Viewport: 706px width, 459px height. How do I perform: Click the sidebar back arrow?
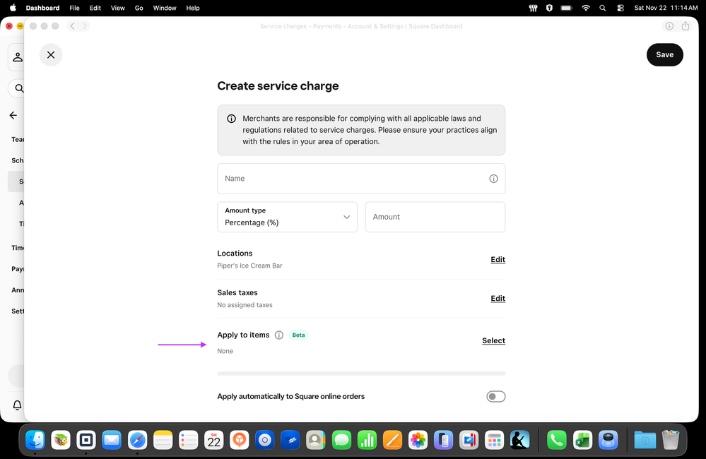pyautogui.click(x=13, y=115)
